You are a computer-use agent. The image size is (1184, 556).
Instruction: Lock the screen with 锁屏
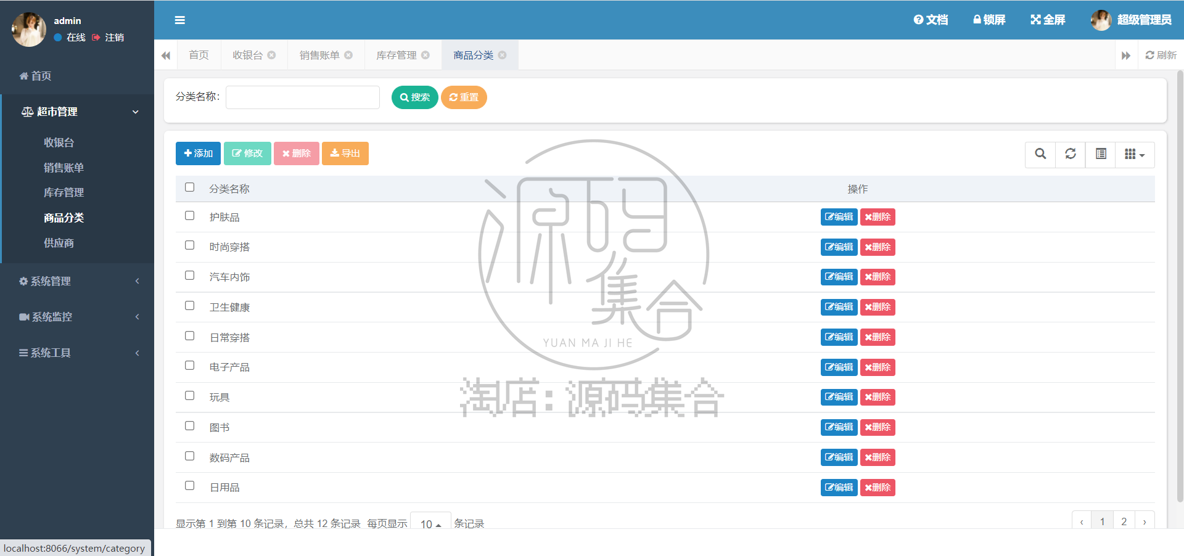pos(989,20)
